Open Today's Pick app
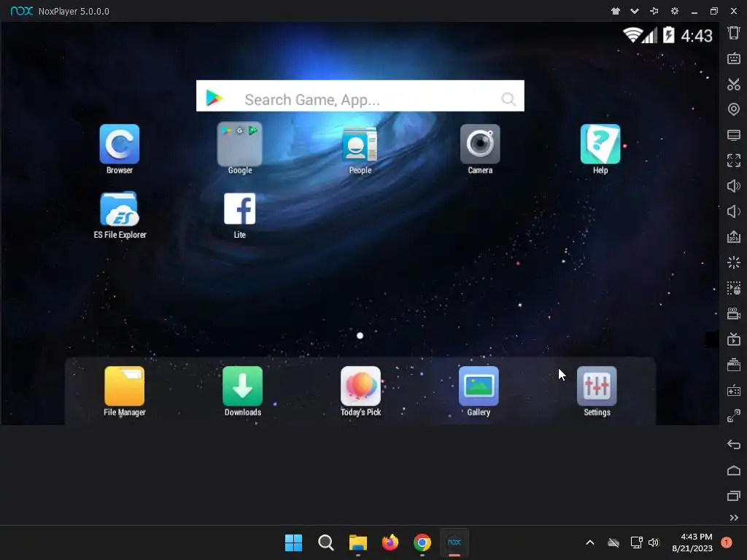 (360, 386)
